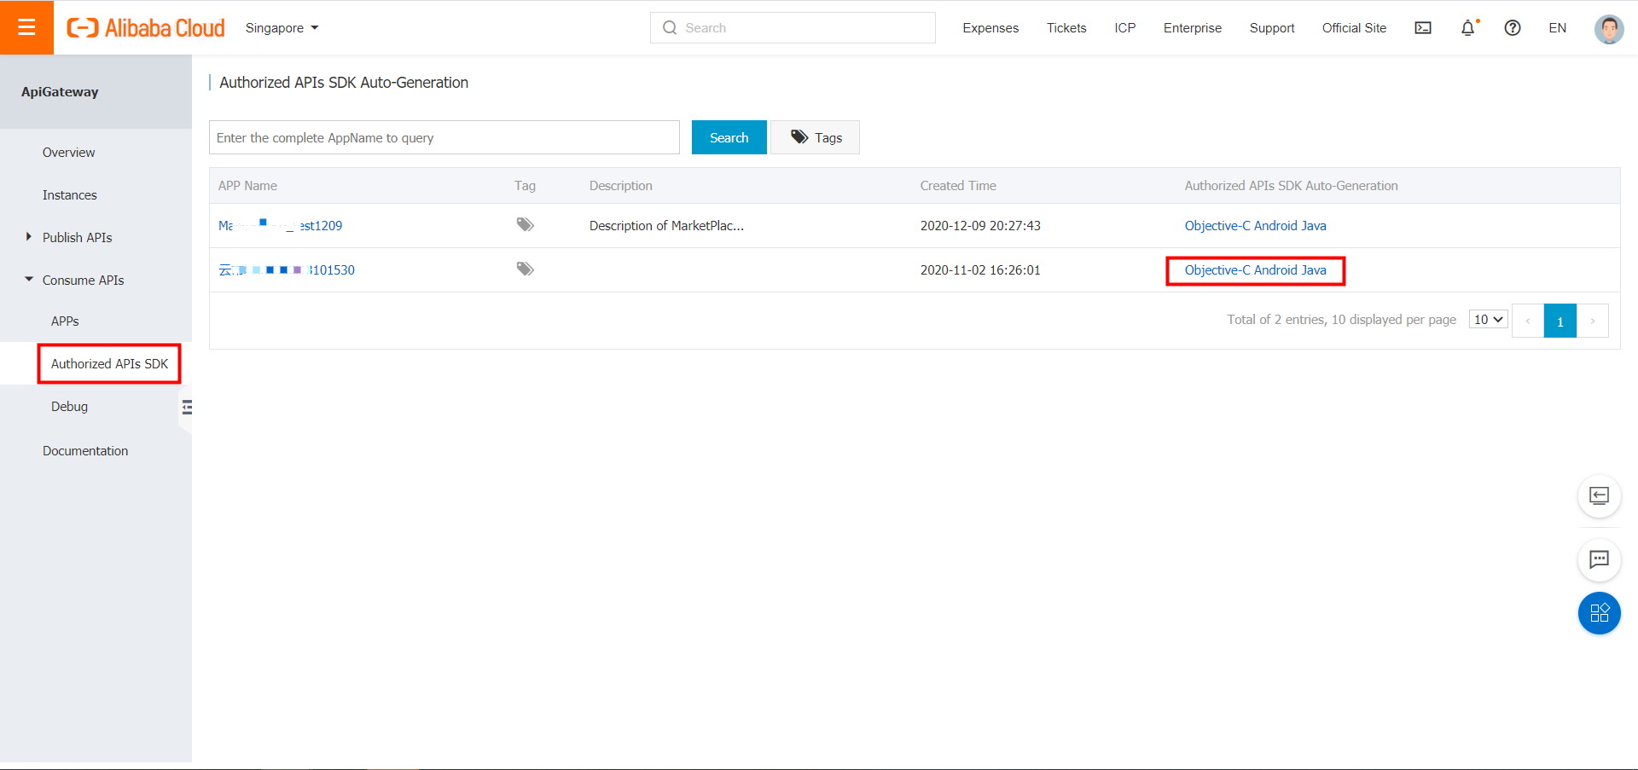This screenshot has height=770, width=1638.
Task: Switch language via EN selector
Action: coord(1557,28)
